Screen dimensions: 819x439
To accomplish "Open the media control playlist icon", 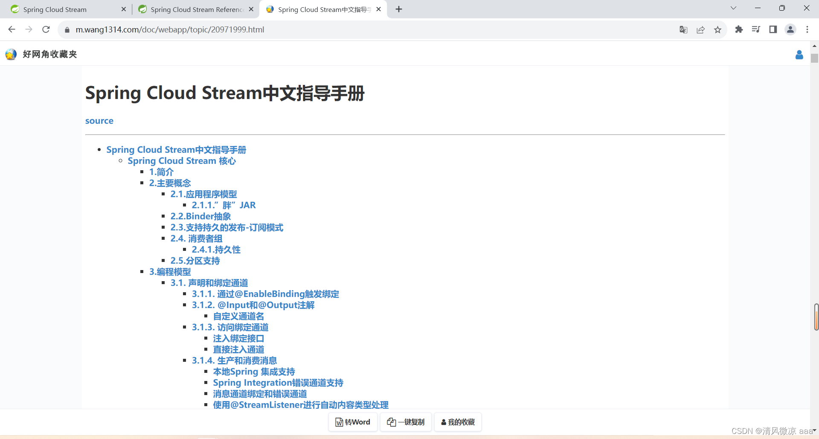I will coord(756,29).
